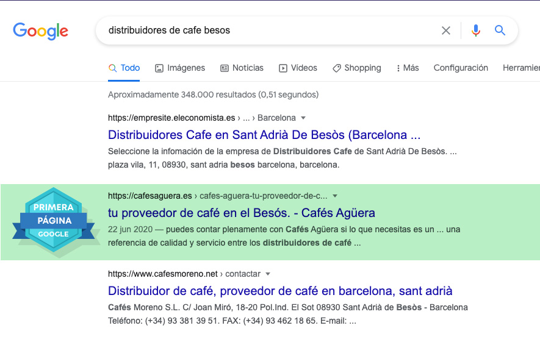Click the Todo magnifier icon
Screen dimensions: 540x345
(x=113, y=68)
